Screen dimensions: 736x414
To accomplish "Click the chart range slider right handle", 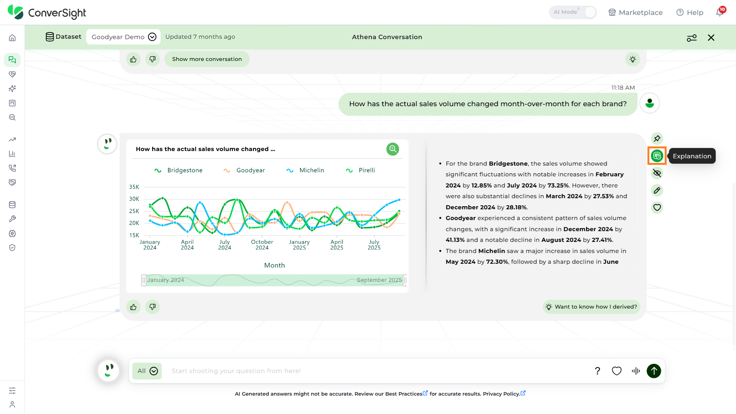I will [405, 280].
